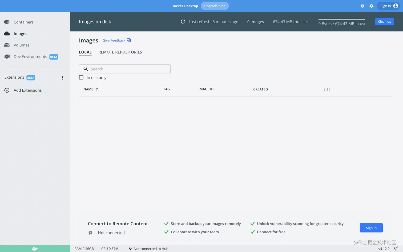Click the not-connected plug icon in status bar
The height and width of the screenshot is (252, 403).
[x=130, y=249]
